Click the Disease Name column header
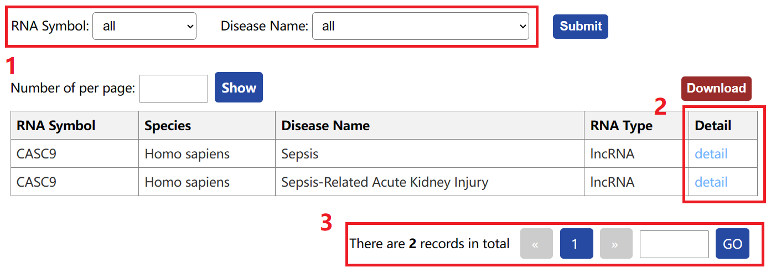The height and width of the screenshot is (272, 771). [x=430, y=125]
